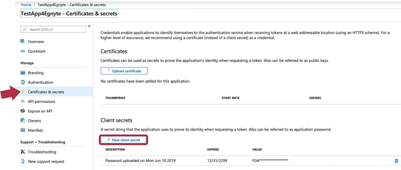Go to Home breadcrumb link

click(x=26, y=4)
